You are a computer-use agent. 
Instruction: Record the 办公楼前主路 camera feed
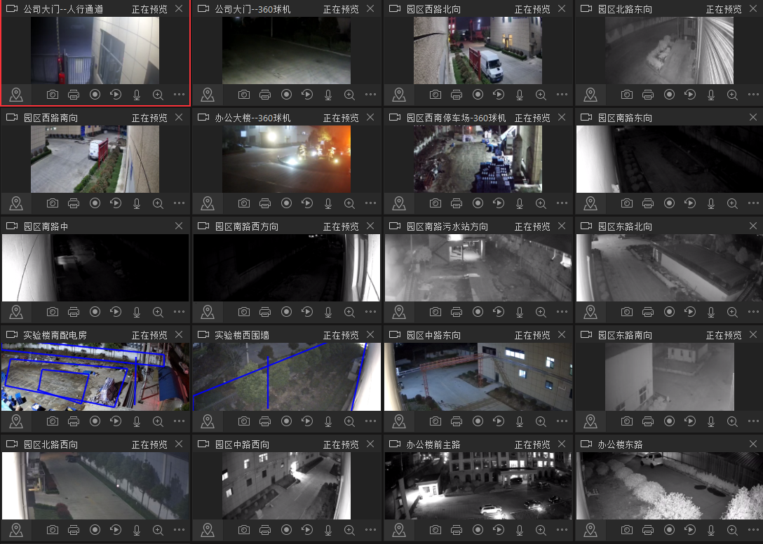coord(478,530)
